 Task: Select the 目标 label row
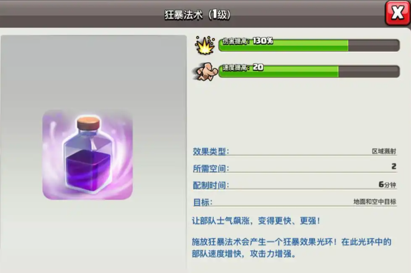pyautogui.click(x=295, y=202)
